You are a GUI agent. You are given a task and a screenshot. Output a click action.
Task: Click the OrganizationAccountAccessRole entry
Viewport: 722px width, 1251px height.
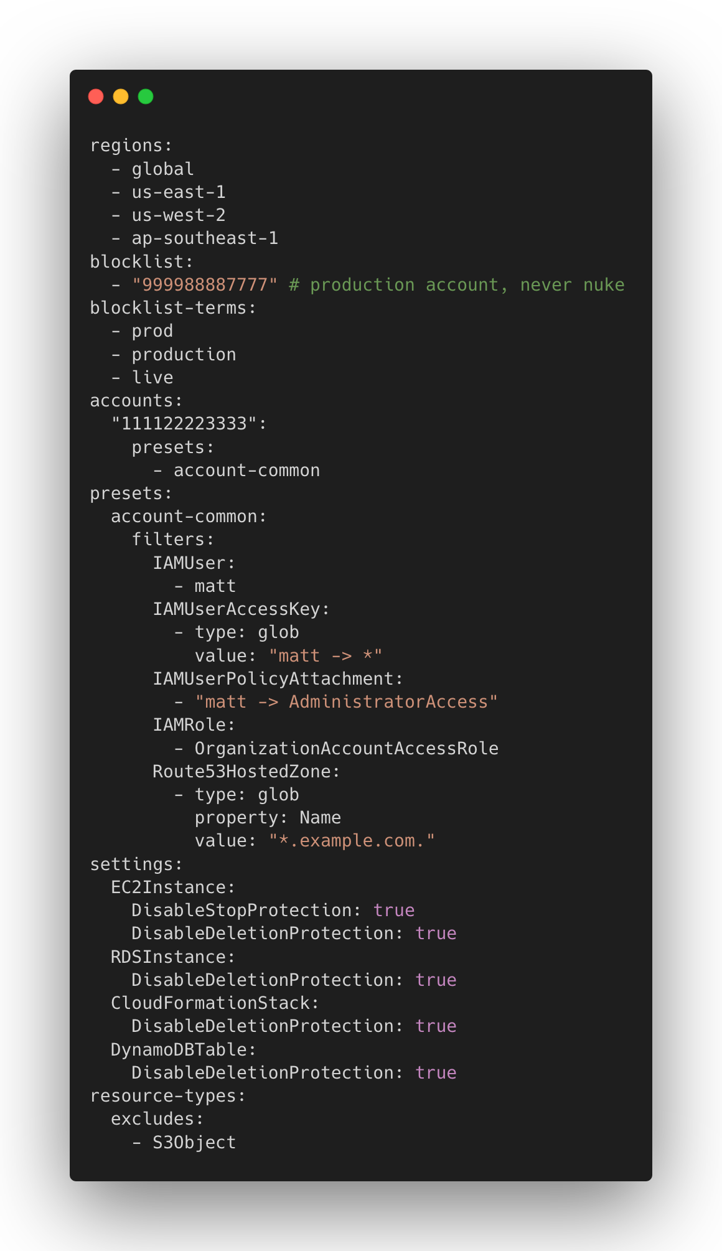tap(346, 749)
